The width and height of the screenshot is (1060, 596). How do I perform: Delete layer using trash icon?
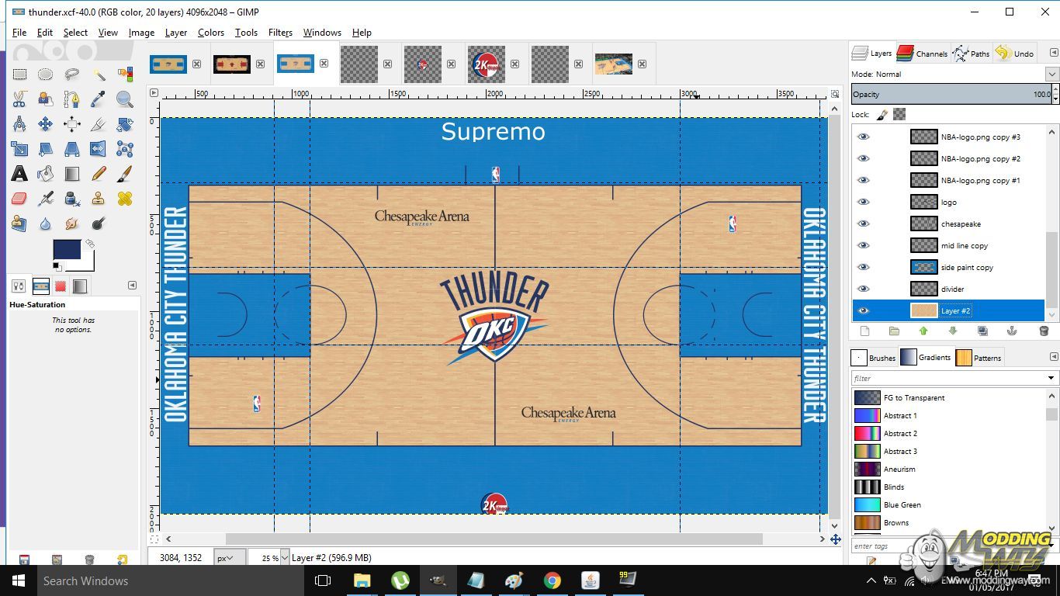pyautogui.click(x=1043, y=331)
